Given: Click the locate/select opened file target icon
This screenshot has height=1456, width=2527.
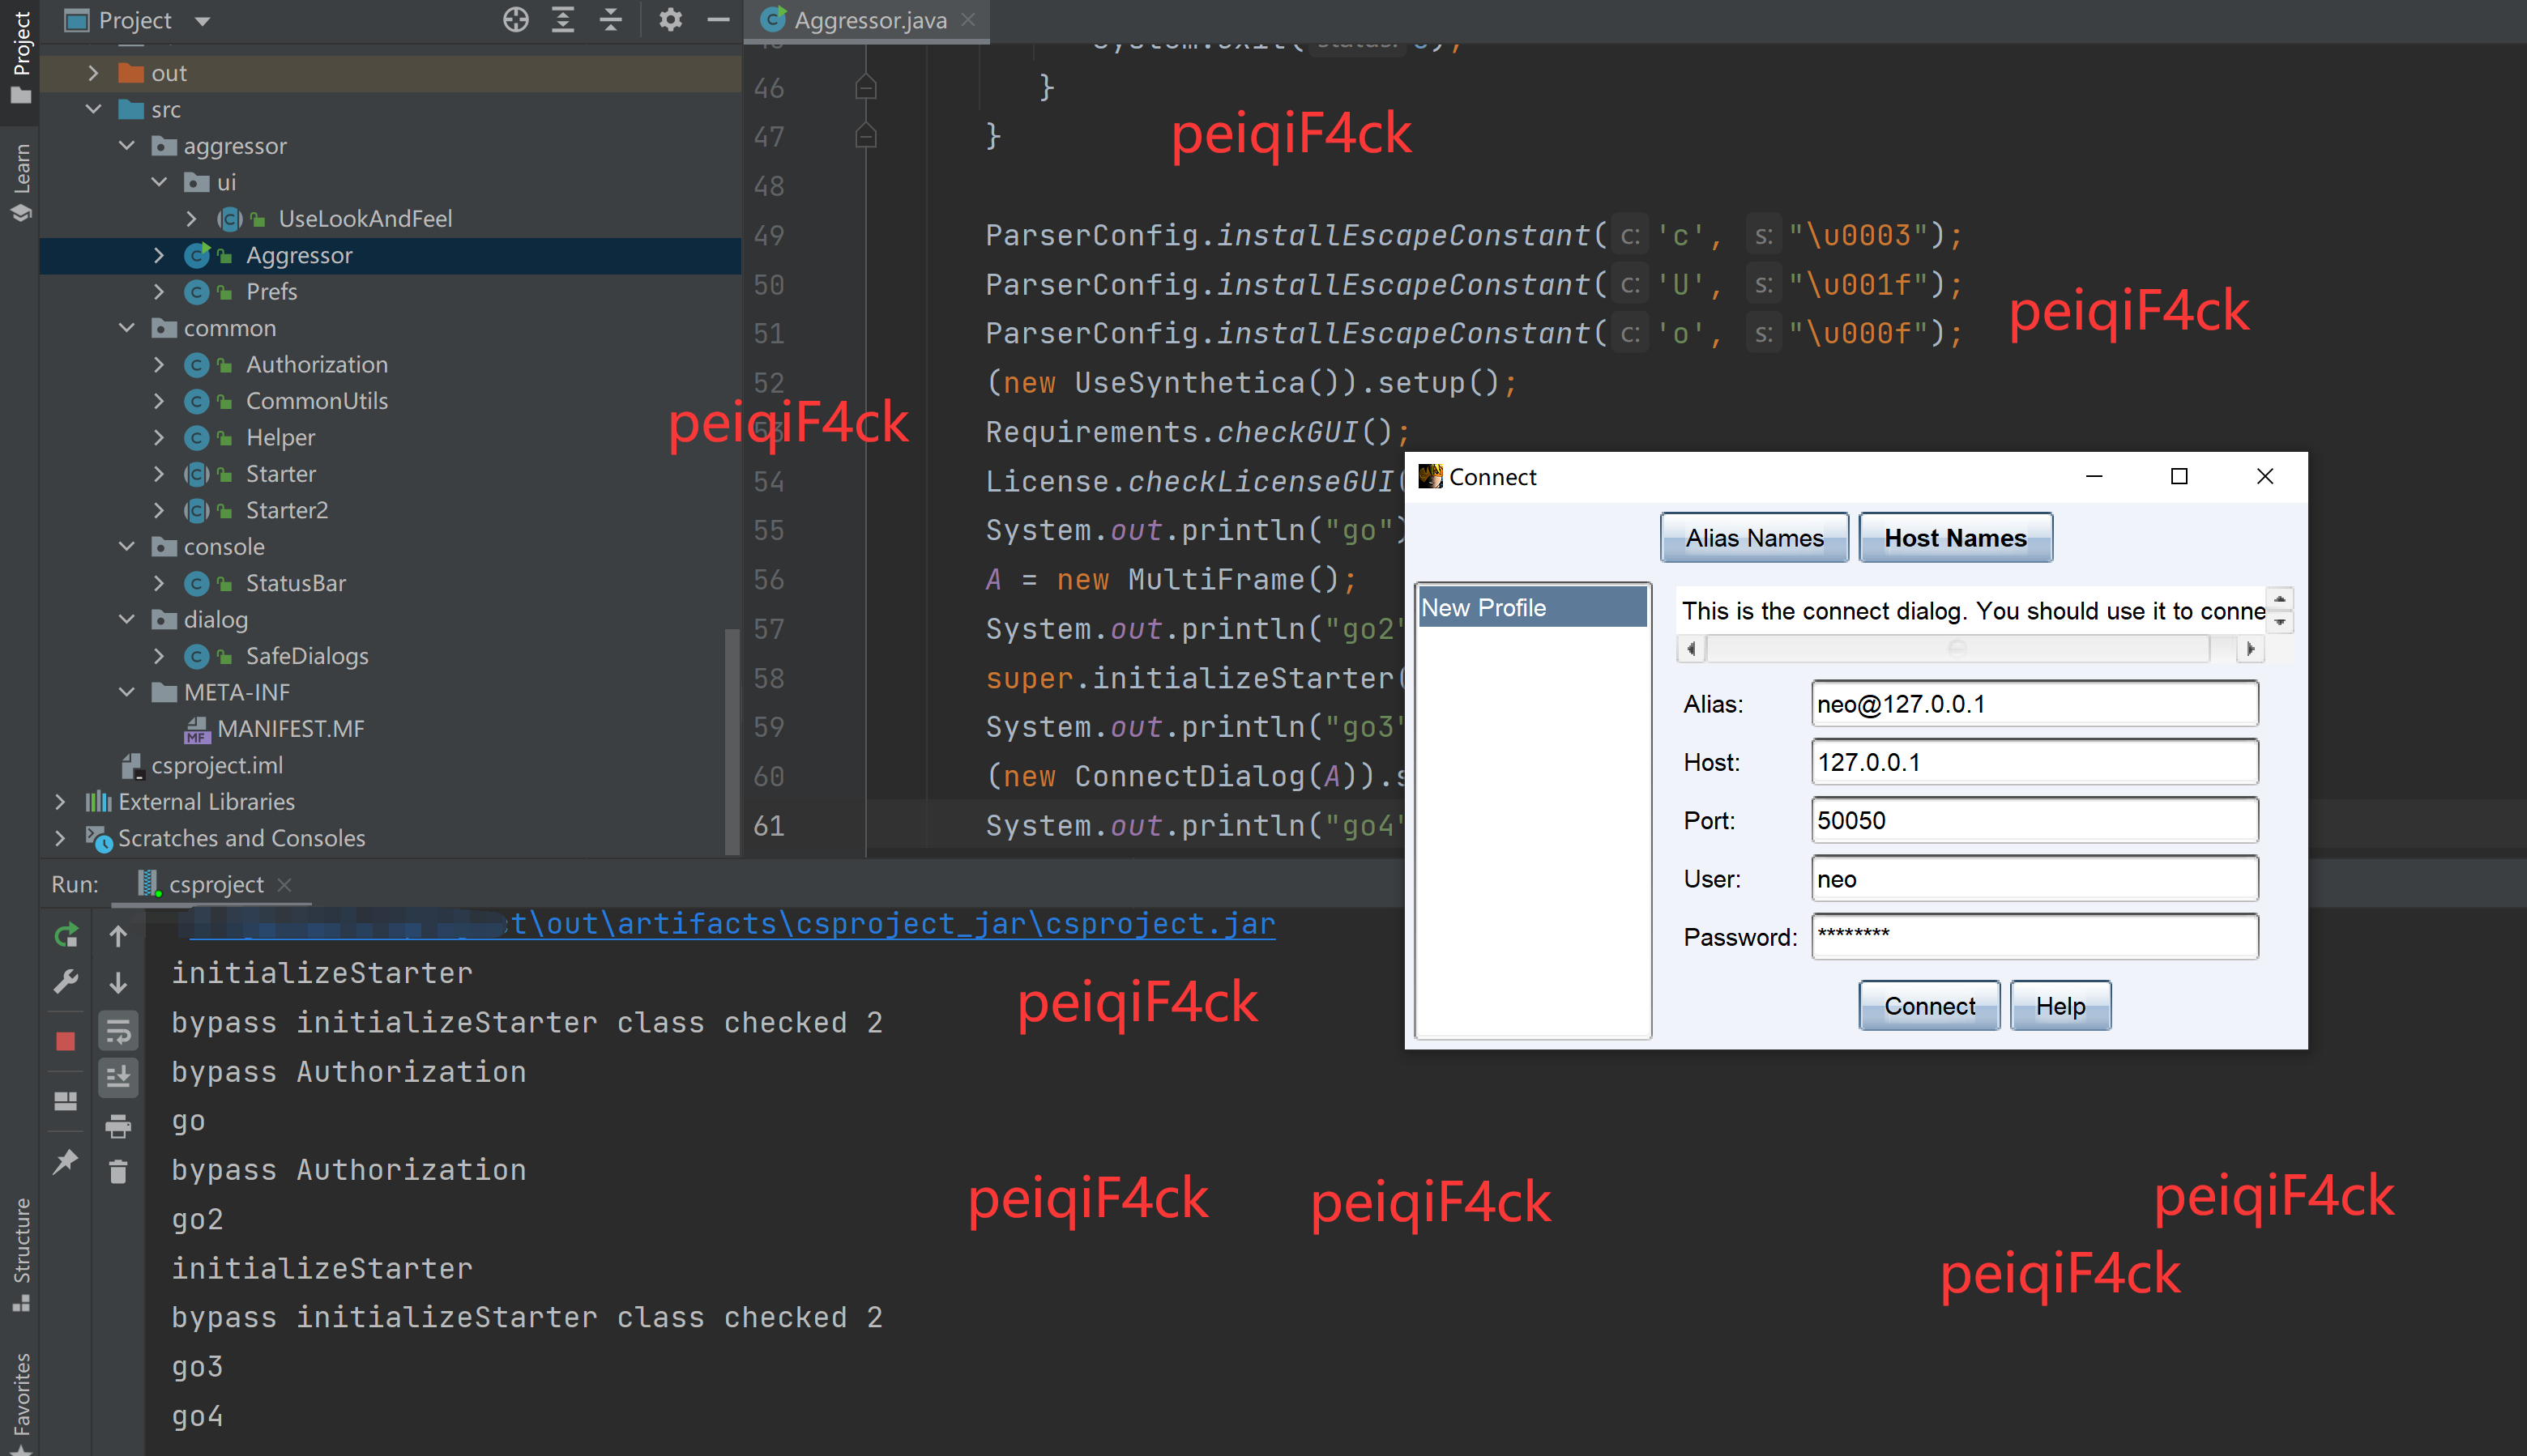Looking at the screenshot, I should coord(515,19).
